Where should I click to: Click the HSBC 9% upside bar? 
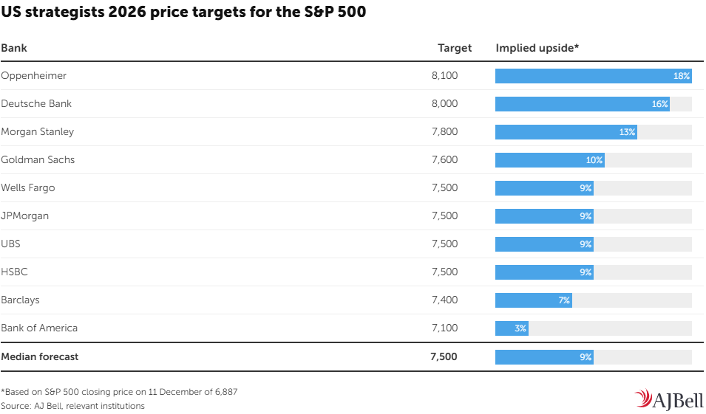click(x=544, y=272)
